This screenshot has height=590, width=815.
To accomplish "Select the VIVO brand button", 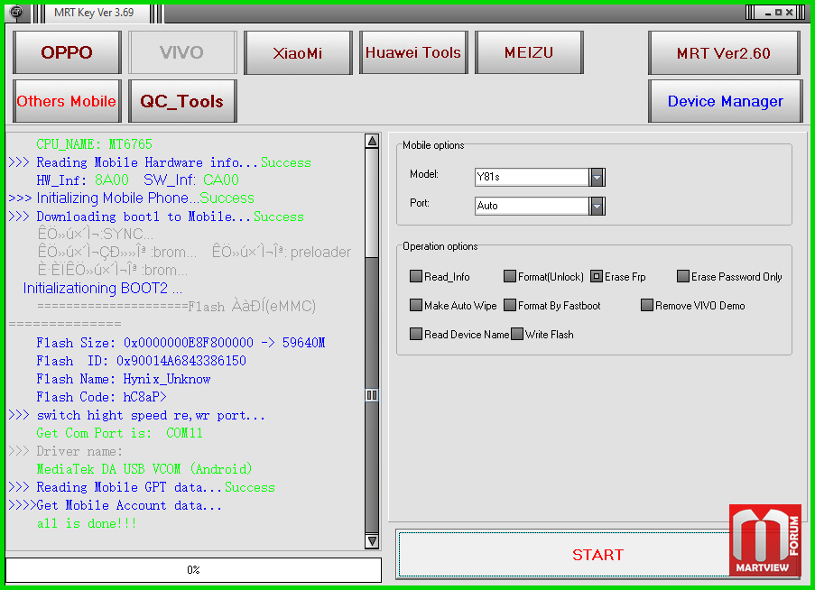I will [182, 52].
